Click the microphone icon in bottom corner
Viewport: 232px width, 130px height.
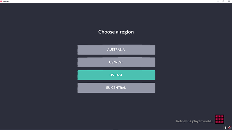click(x=225, y=128)
